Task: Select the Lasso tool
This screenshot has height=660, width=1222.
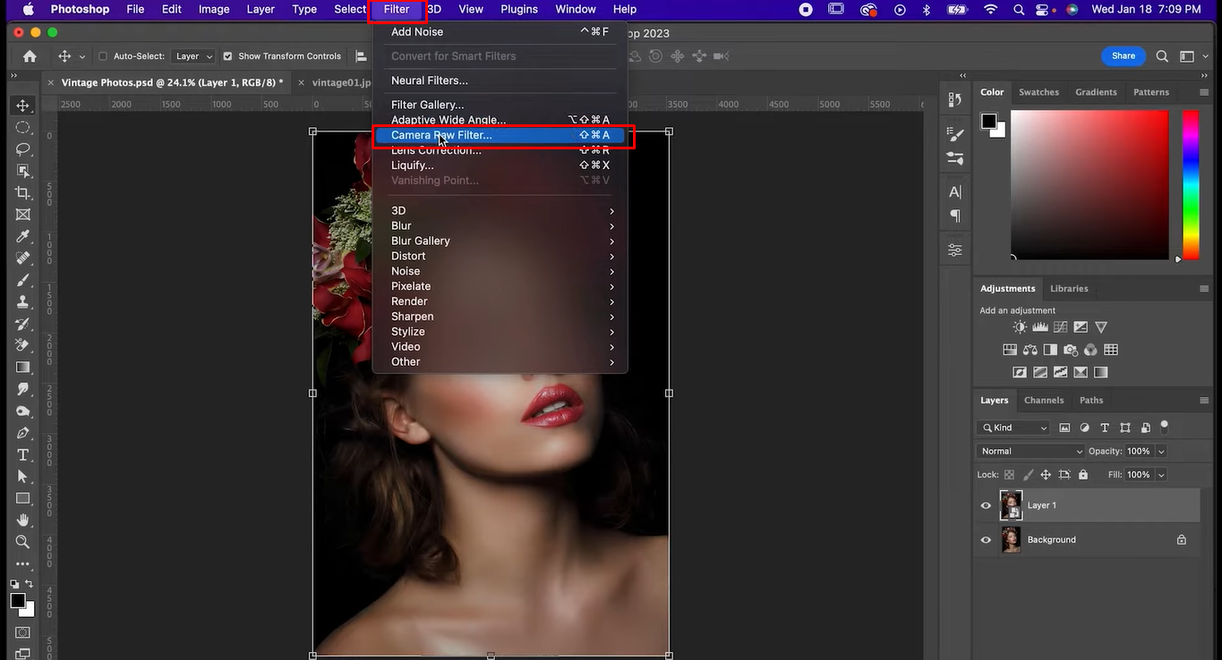Action: coord(23,149)
